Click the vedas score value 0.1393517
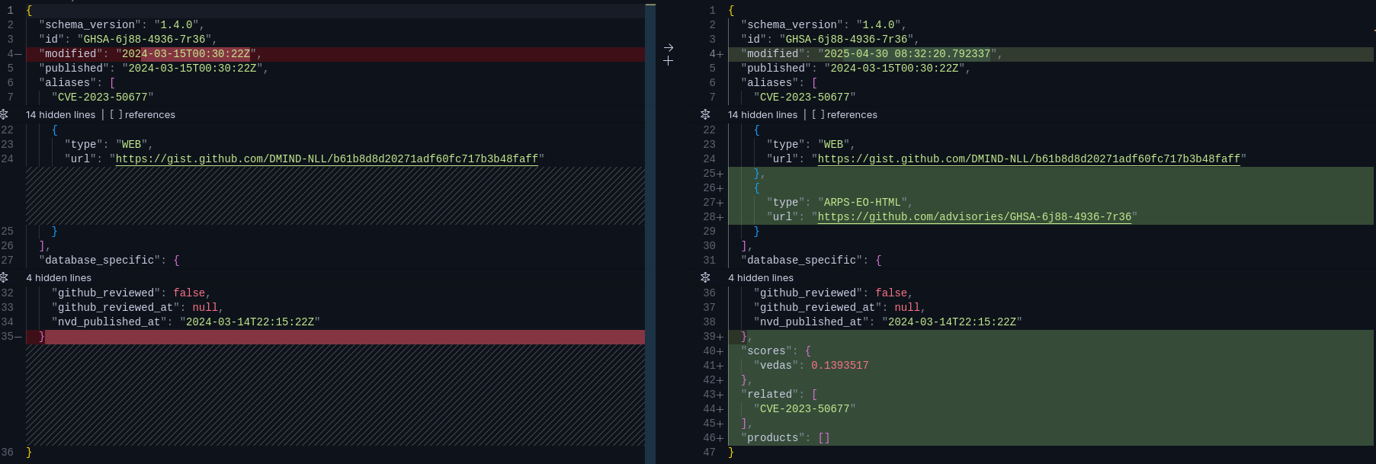The width and height of the screenshot is (1376, 464). click(x=839, y=366)
